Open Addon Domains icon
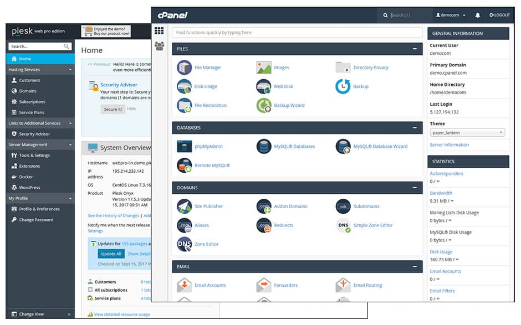 (x=263, y=206)
